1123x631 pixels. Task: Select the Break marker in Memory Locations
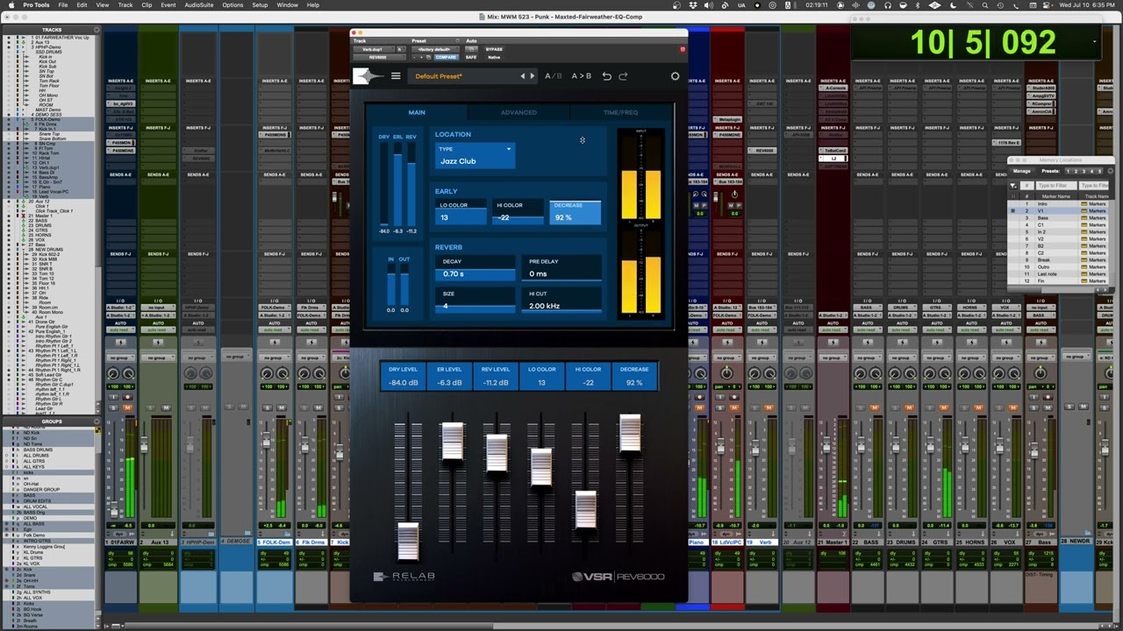1060,259
